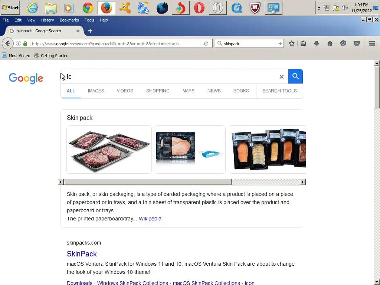Open the Hello chat smiley icon
Image resolution: width=380 pixels, height=285 pixels.
[x=343, y=44]
